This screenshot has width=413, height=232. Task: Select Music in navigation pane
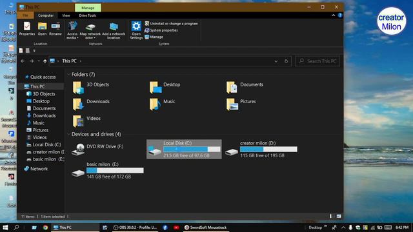[35, 123]
